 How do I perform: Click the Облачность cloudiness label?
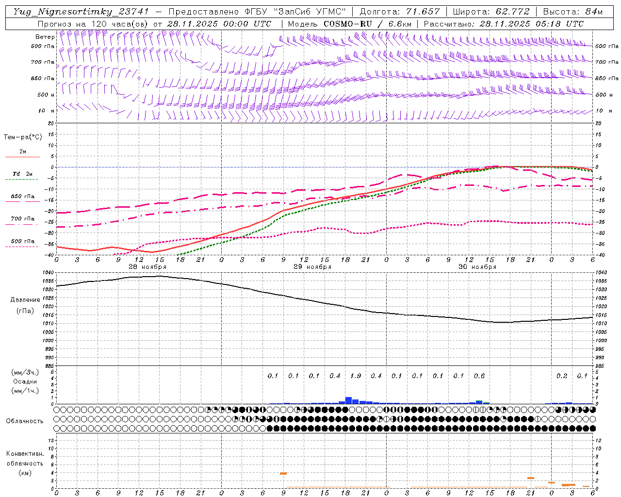[x=25, y=421]
